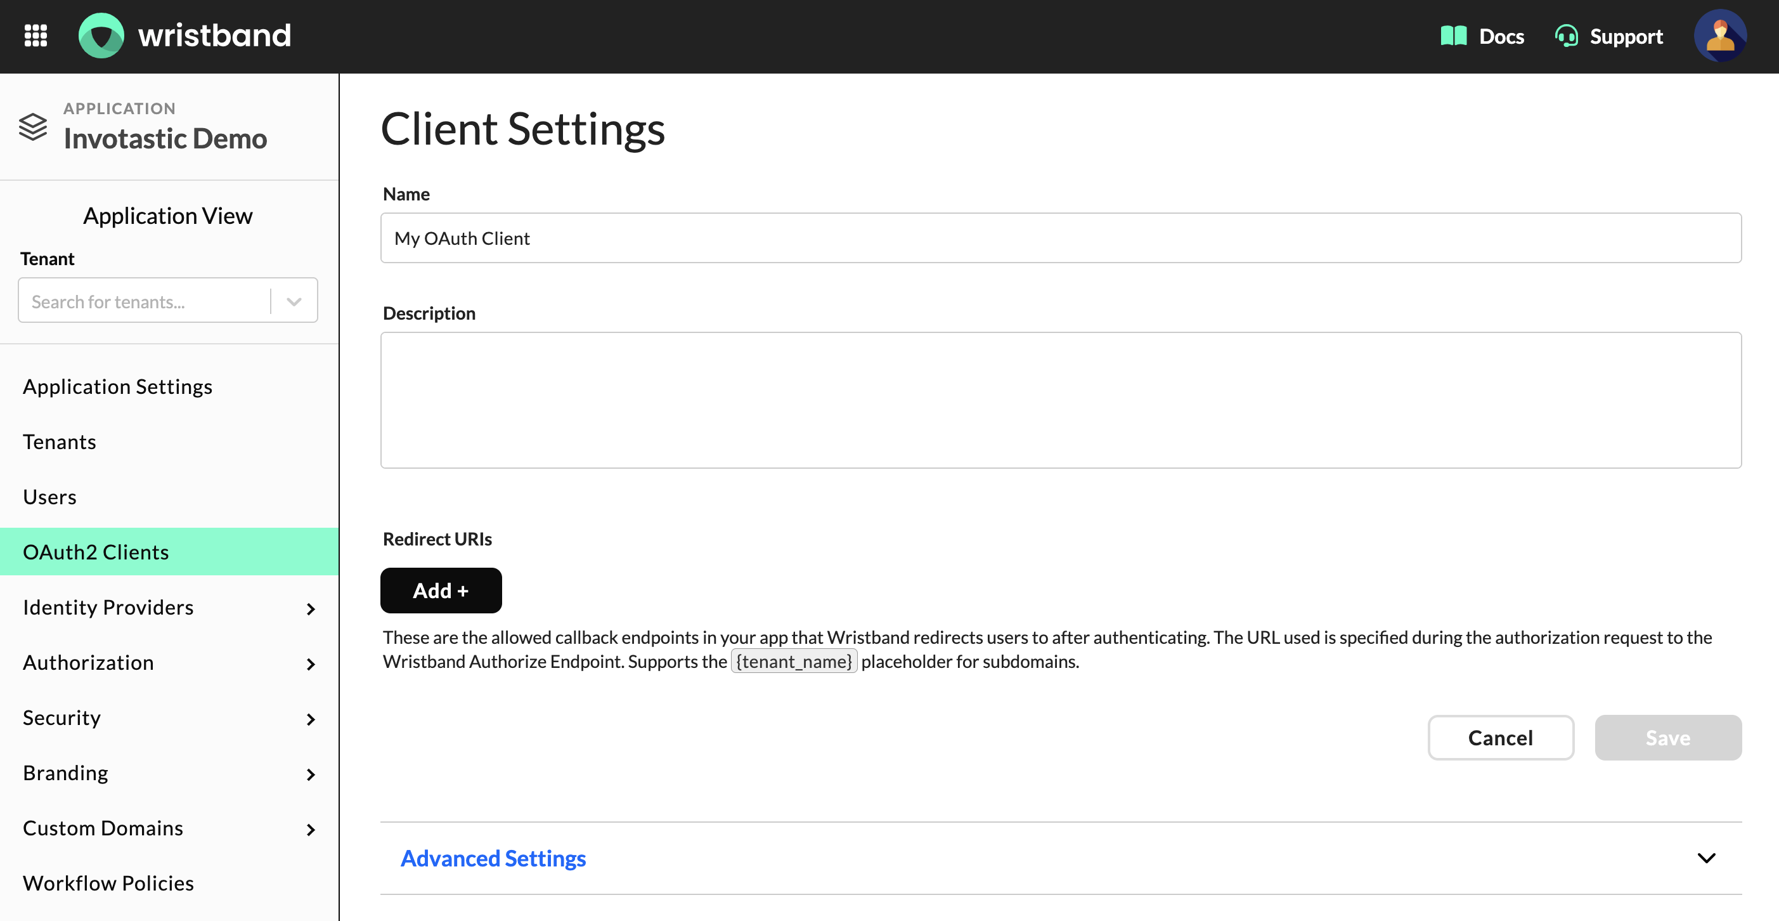Toggle Advanced Settings chevron arrow
Image resolution: width=1779 pixels, height=921 pixels.
click(x=1706, y=858)
